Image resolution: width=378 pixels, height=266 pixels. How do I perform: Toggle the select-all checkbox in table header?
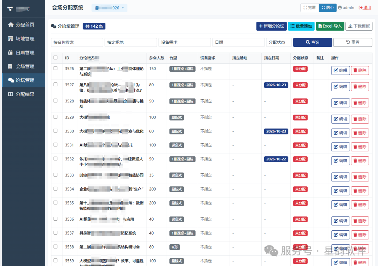pyautogui.click(x=55, y=58)
